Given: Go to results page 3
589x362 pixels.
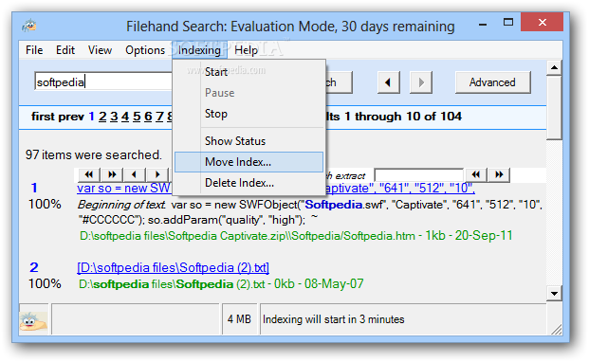Looking at the screenshot, I should [114, 117].
